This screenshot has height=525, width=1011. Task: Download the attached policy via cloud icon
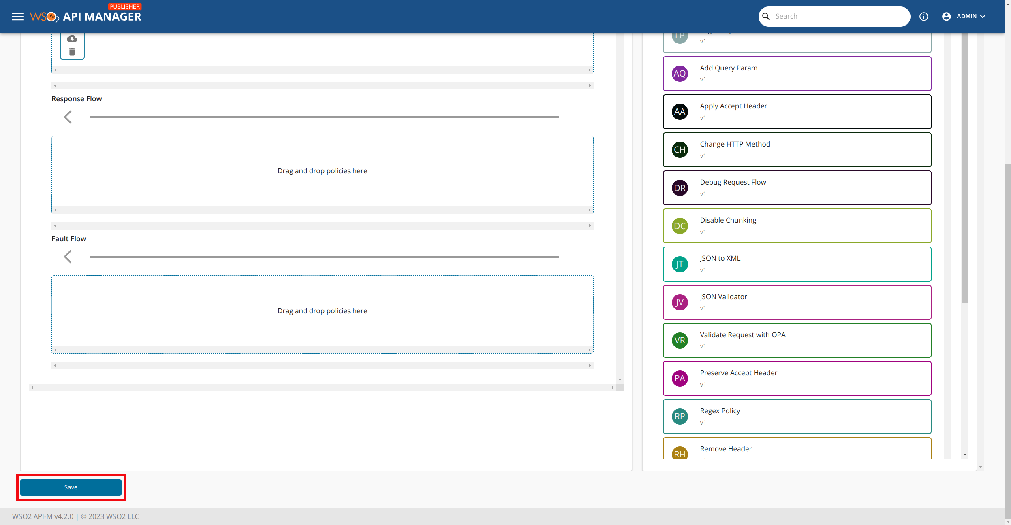(72, 38)
